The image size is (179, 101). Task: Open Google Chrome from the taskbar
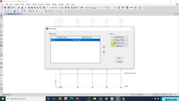(x=106, y=98)
